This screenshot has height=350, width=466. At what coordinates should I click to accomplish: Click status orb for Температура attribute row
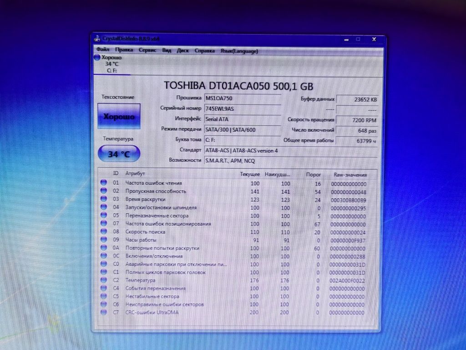pos(104,280)
